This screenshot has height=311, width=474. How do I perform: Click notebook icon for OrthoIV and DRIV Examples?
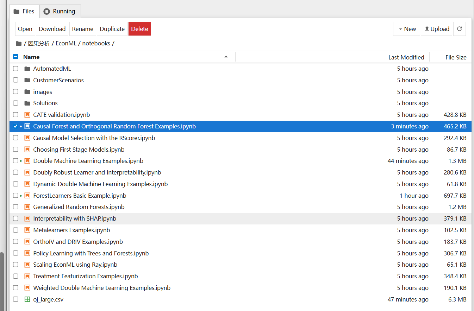click(x=27, y=242)
